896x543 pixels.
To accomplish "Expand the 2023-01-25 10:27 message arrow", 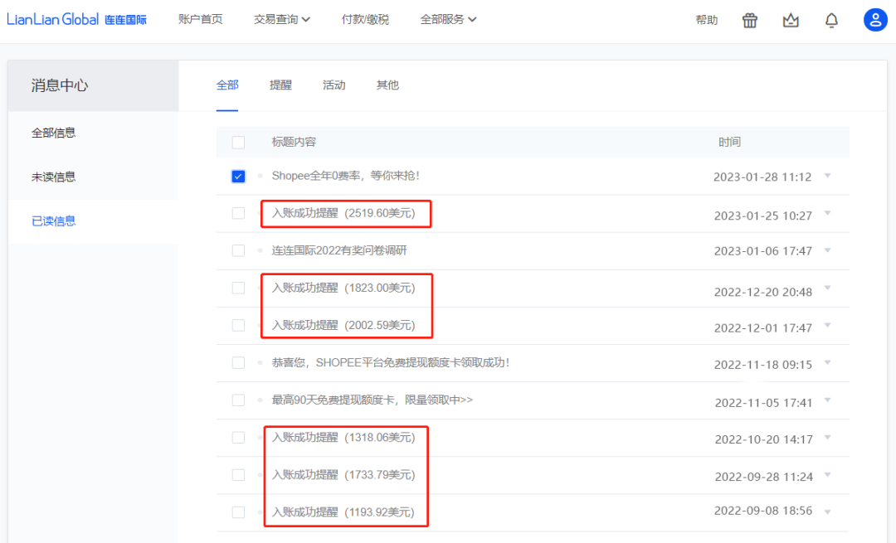I will click(827, 214).
